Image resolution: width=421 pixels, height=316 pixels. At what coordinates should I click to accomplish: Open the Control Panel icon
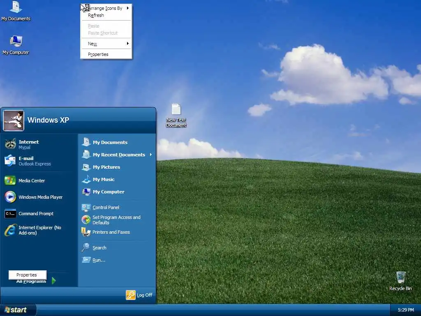click(x=86, y=207)
